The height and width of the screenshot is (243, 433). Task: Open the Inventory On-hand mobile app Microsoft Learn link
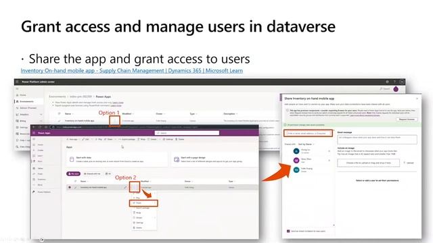132,70
